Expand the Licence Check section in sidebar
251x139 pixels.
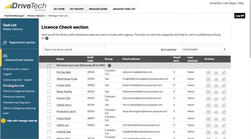tap(19, 60)
